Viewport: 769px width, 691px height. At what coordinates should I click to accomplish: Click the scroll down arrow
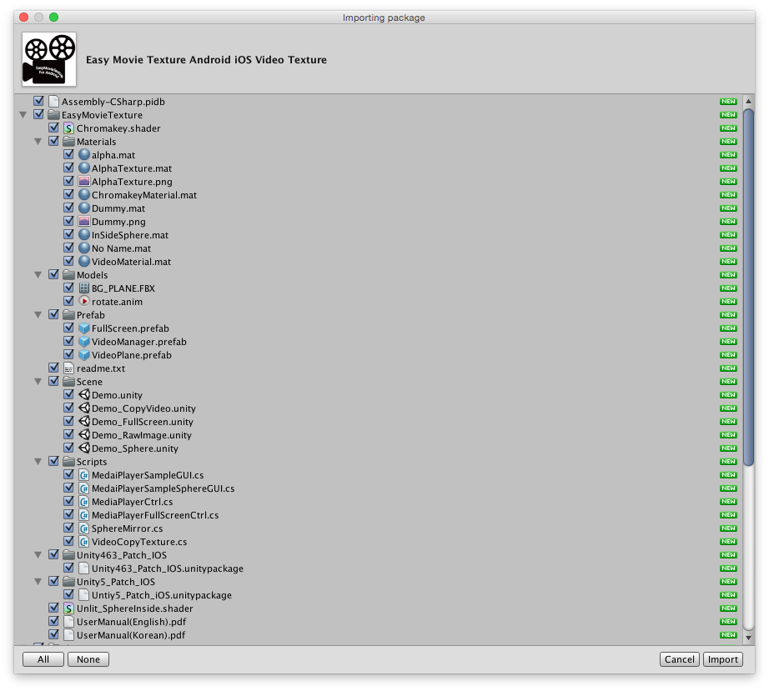748,638
